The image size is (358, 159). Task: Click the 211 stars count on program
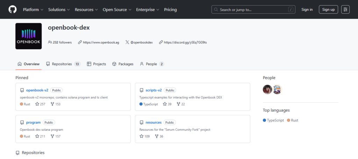[42, 136]
